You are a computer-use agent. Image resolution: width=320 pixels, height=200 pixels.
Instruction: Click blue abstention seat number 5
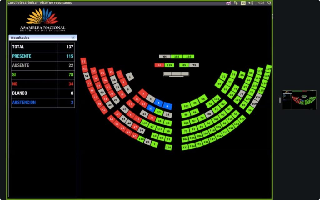159,103
